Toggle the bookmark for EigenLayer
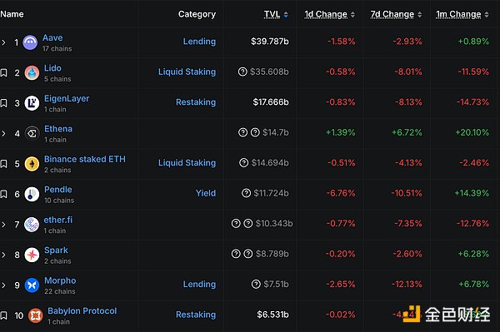Viewport: 500px width, 332px height. click(3, 103)
